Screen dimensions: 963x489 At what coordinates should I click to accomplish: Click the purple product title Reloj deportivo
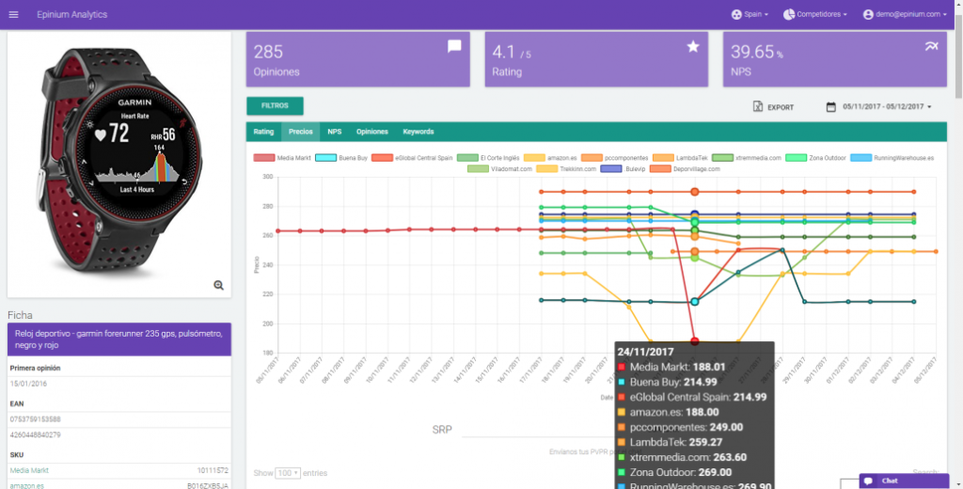119,339
